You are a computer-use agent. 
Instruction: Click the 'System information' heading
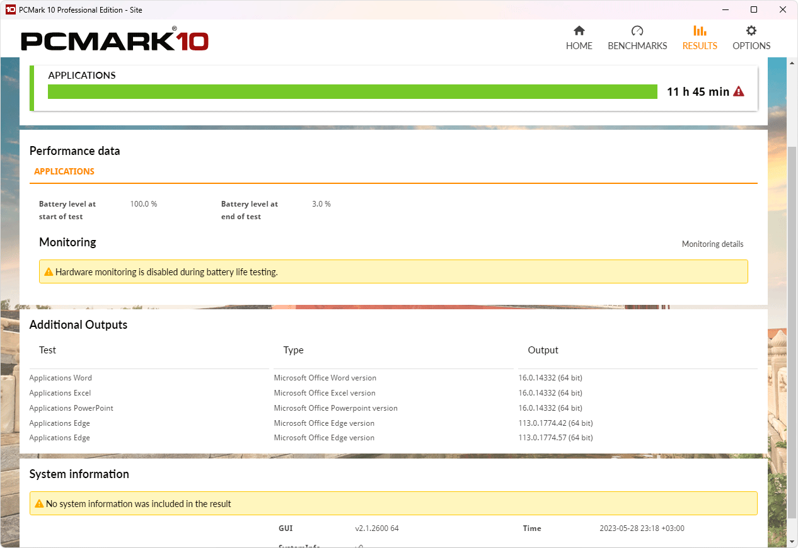click(x=79, y=474)
